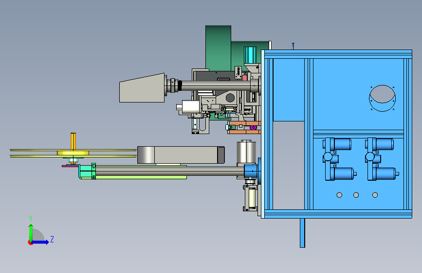Select the right blue valve assembly
Image resolution: width=422 pixels, height=273 pixels.
tap(382, 159)
